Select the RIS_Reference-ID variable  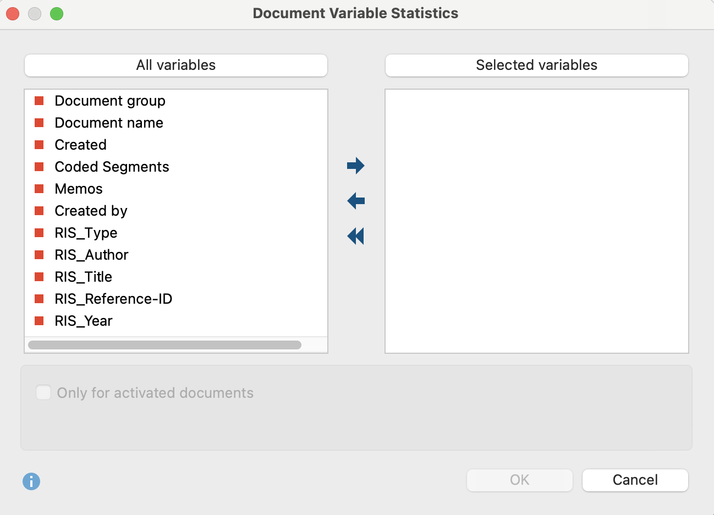tap(113, 298)
